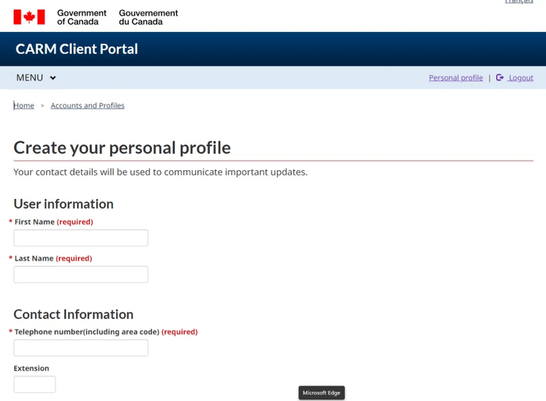This screenshot has height=401, width=546.
Task: Click the Last Name field label
Action: pos(34,258)
